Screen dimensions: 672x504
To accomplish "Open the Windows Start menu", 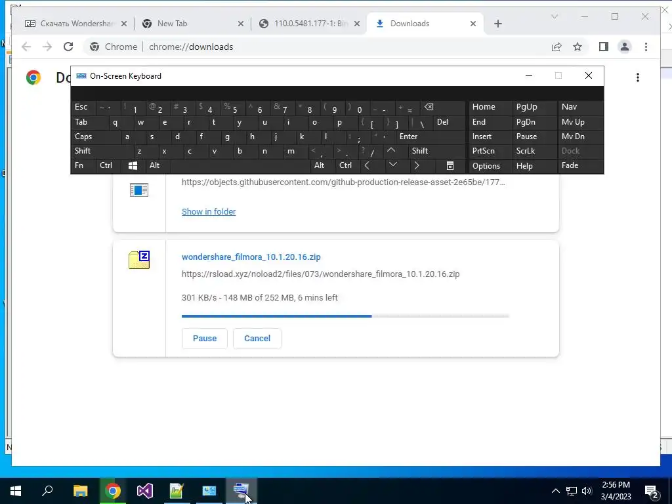I will pos(16,491).
